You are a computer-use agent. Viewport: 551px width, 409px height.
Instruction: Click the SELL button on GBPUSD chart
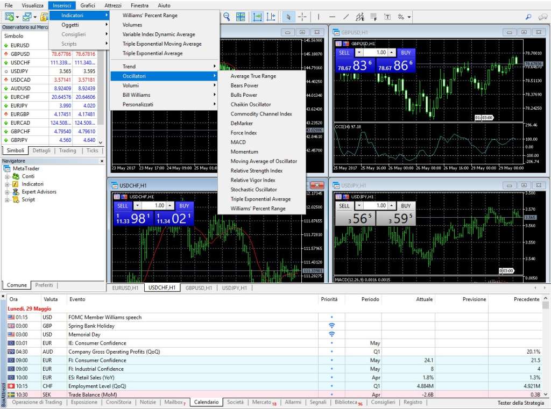tap(344, 53)
